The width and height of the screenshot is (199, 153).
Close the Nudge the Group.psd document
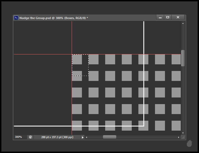178,17
